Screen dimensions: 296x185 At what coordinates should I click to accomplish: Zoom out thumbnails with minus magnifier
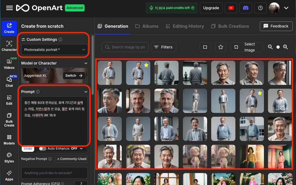270,47
